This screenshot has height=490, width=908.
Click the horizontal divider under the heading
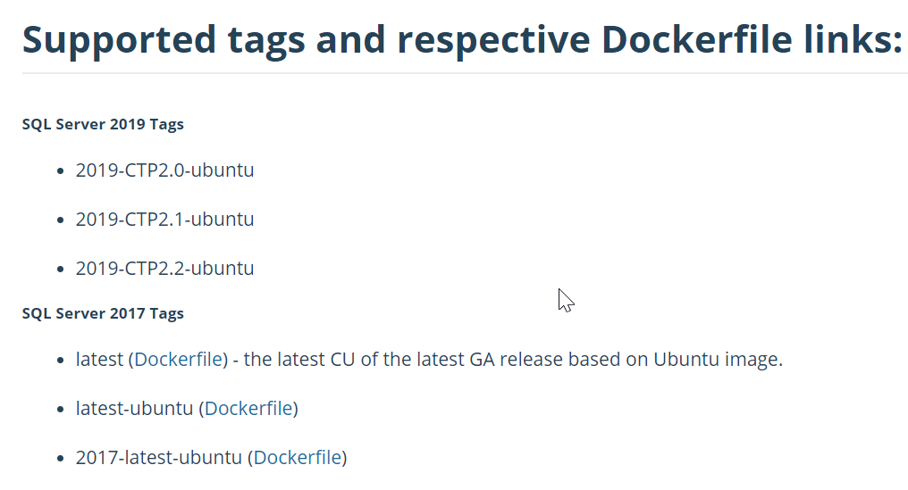(x=465, y=73)
